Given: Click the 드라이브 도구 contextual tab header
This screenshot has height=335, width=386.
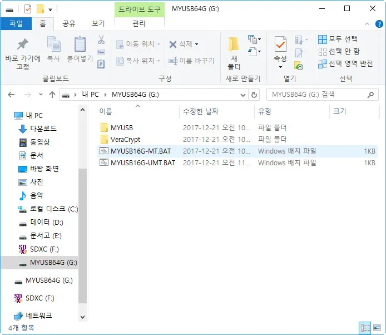Looking at the screenshot, I should pos(140,9).
